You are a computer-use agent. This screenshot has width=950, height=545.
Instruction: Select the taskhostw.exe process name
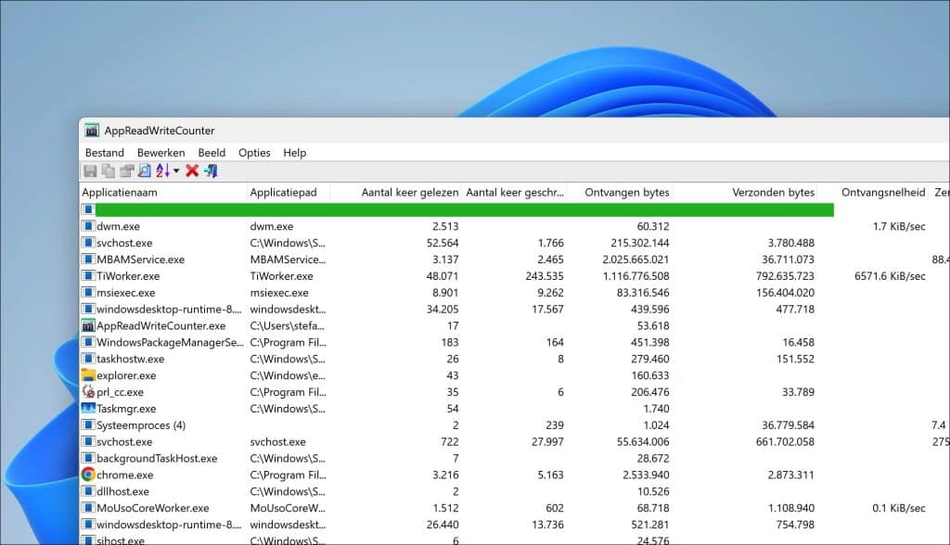(x=130, y=359)
